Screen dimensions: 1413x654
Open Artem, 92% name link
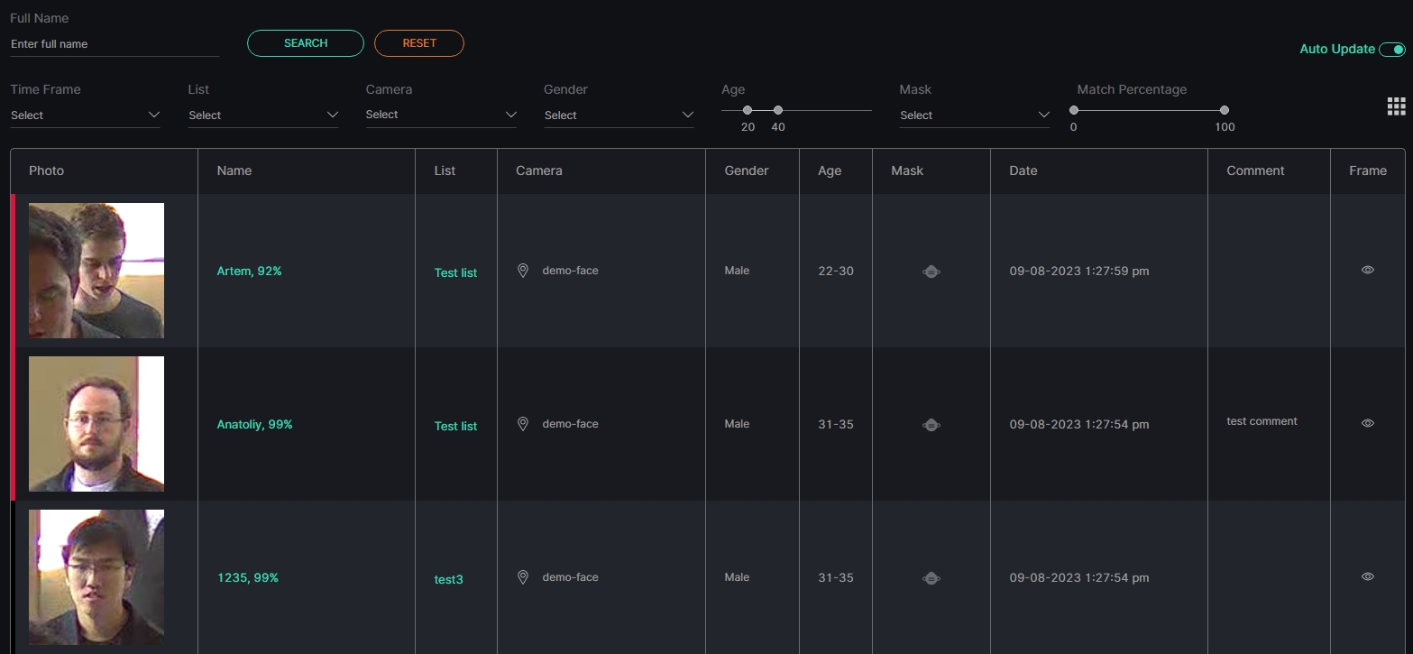click(x=250, y=271)
